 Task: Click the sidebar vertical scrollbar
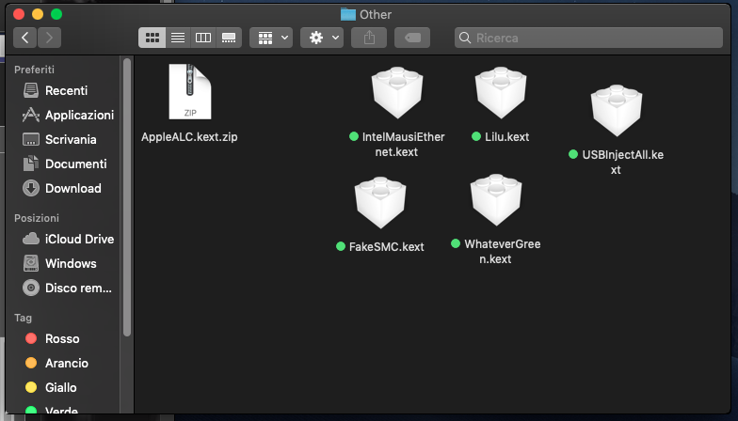tap(126, 197)
